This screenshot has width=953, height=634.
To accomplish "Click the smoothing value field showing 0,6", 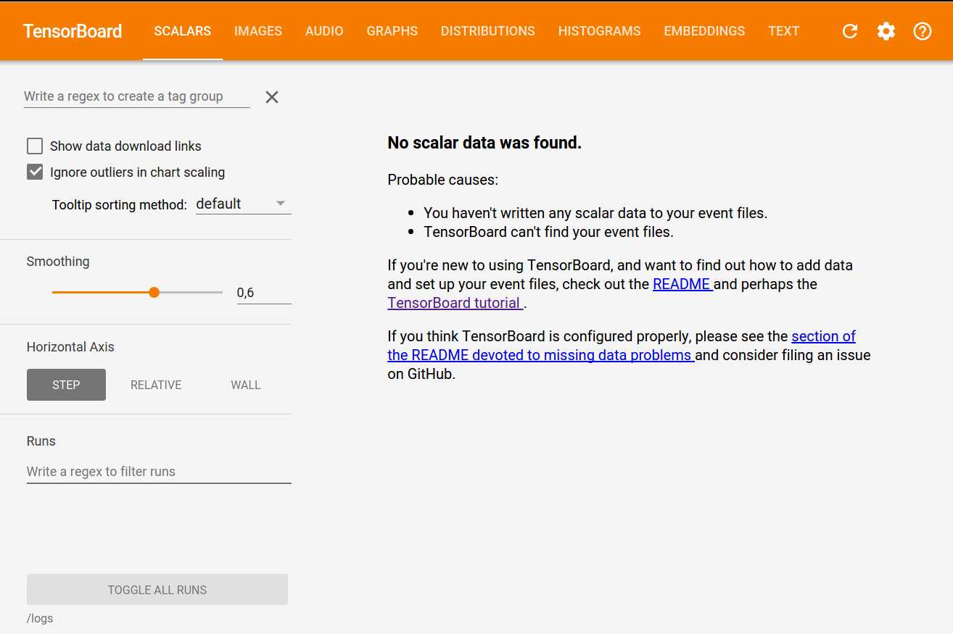I will [x=264, y=293].
